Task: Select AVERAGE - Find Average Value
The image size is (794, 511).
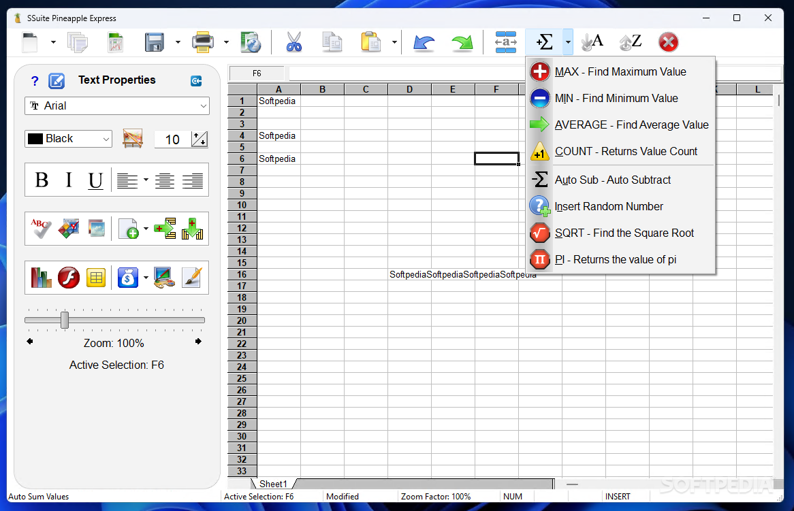Action: coord(621,125)
